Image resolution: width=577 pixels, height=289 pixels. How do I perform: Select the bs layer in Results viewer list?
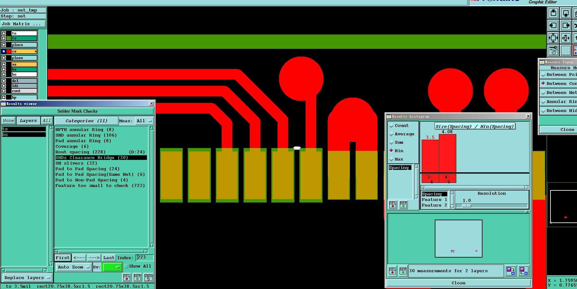pyautogui.click(x=24, y=135)
